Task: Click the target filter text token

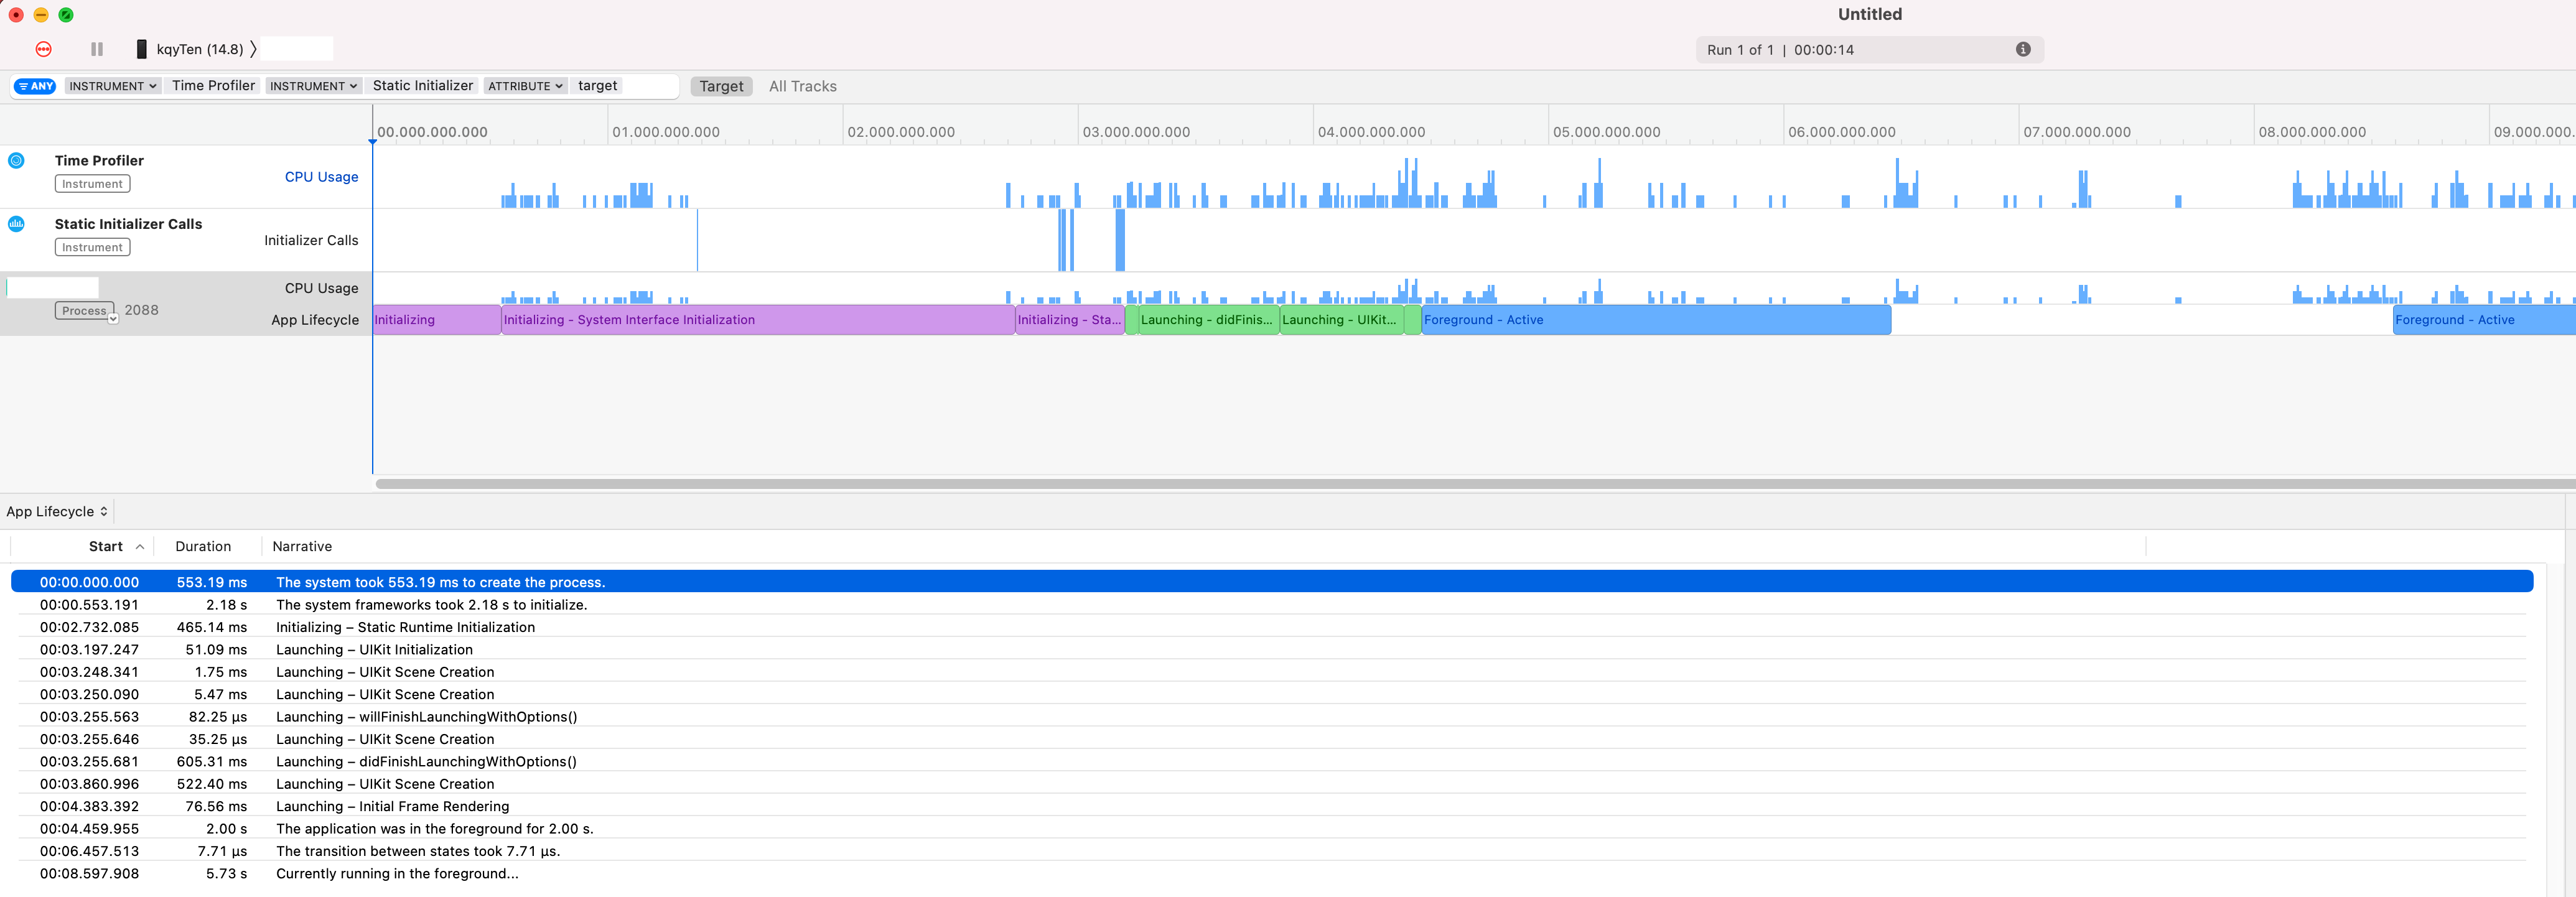Action: [x=597, y=86]
